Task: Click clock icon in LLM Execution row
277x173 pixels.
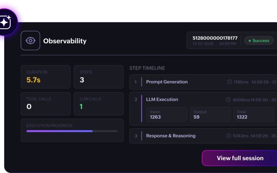Action: pos(228,100)
